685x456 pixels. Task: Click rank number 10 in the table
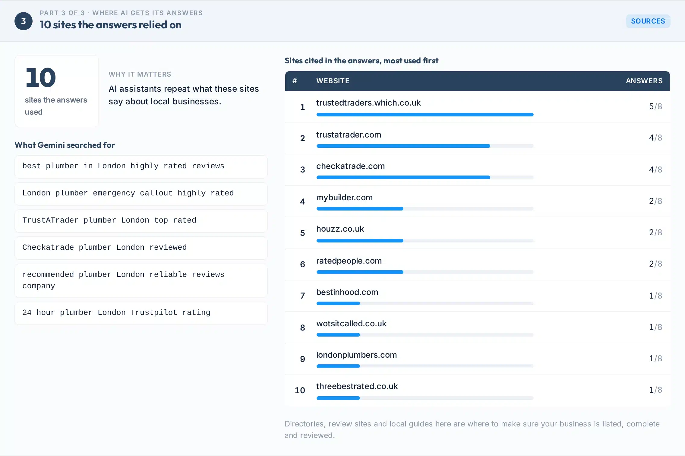click(300, 390)
